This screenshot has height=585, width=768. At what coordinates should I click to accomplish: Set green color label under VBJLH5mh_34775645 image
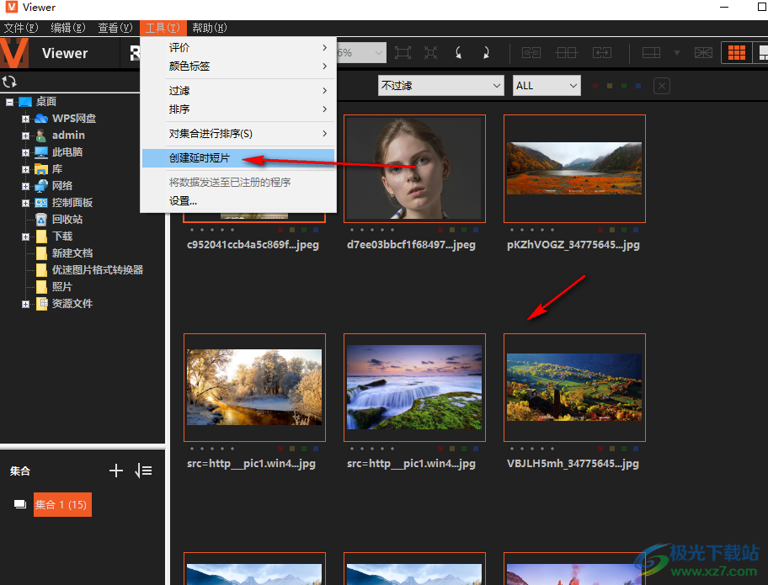(624, 449)
